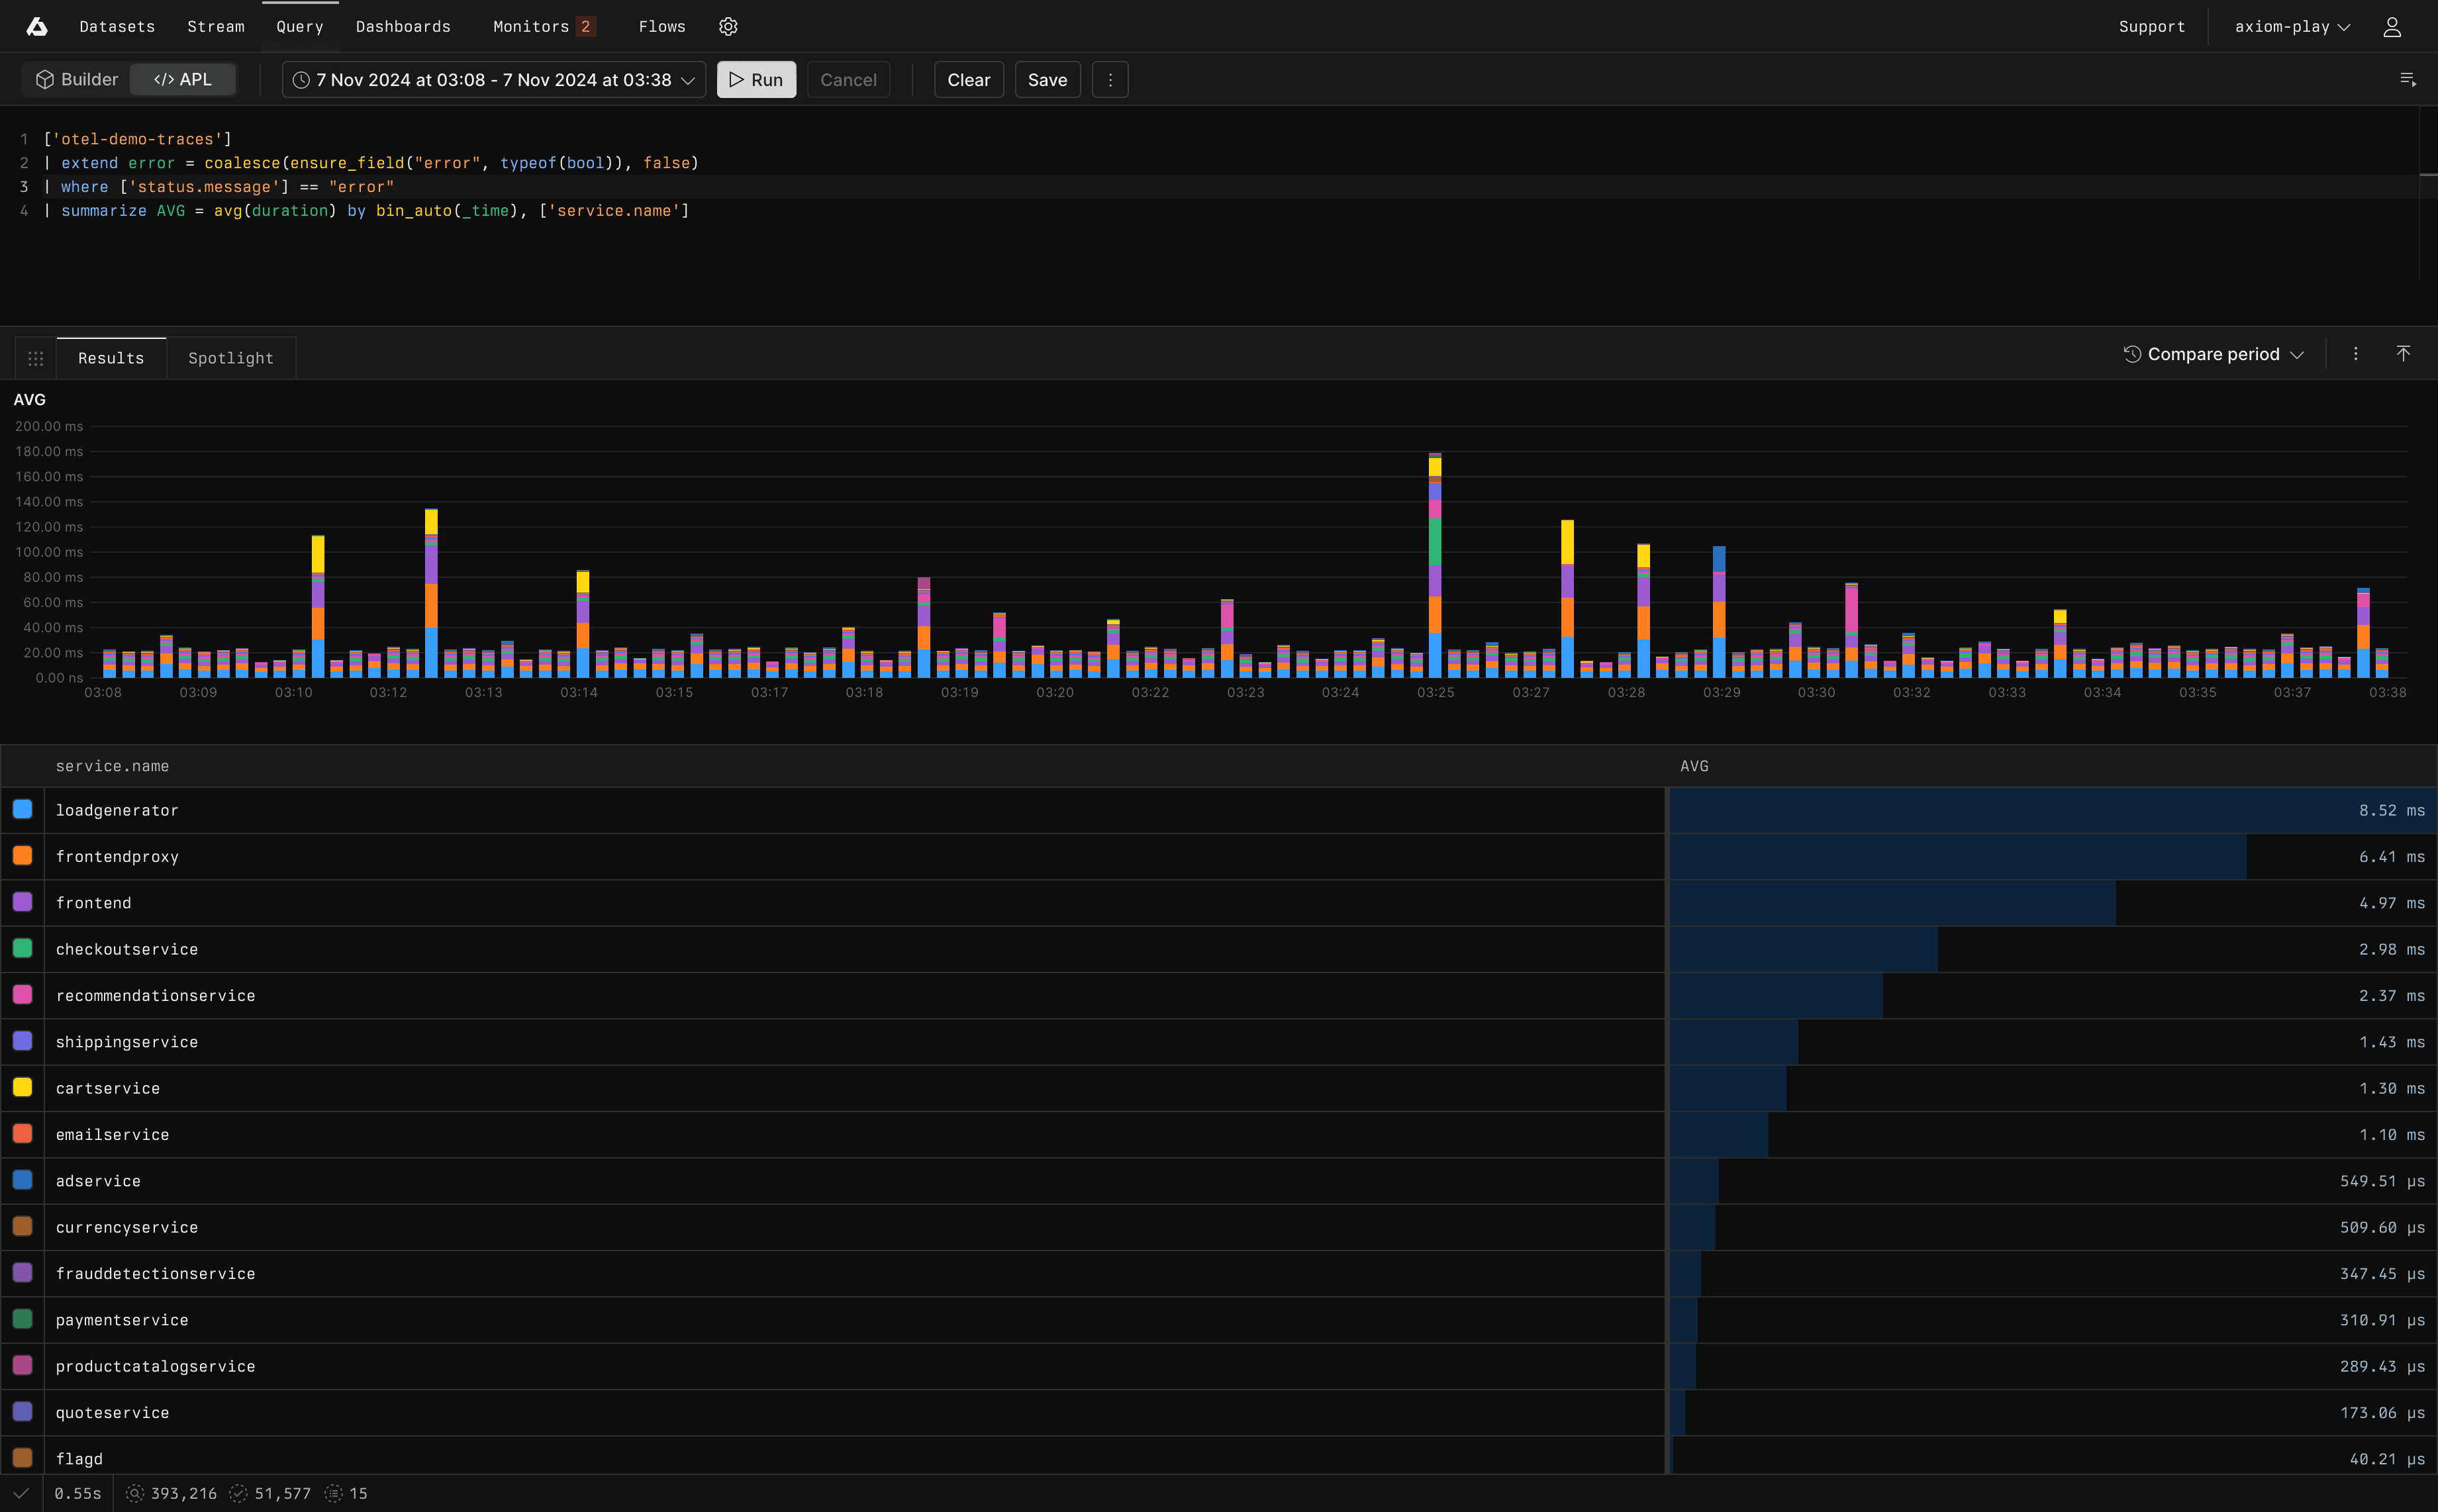Toggle the loadgenerator series swatch
This screenshot has width=2438, height=1512.
coord(23,810)
